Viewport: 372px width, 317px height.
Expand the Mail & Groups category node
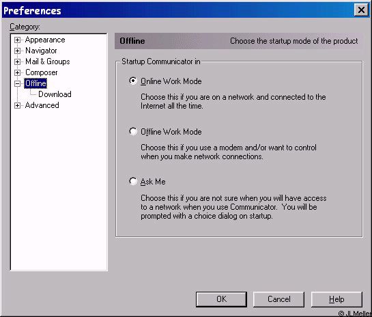pyautogui.click(x=17, y=61)
